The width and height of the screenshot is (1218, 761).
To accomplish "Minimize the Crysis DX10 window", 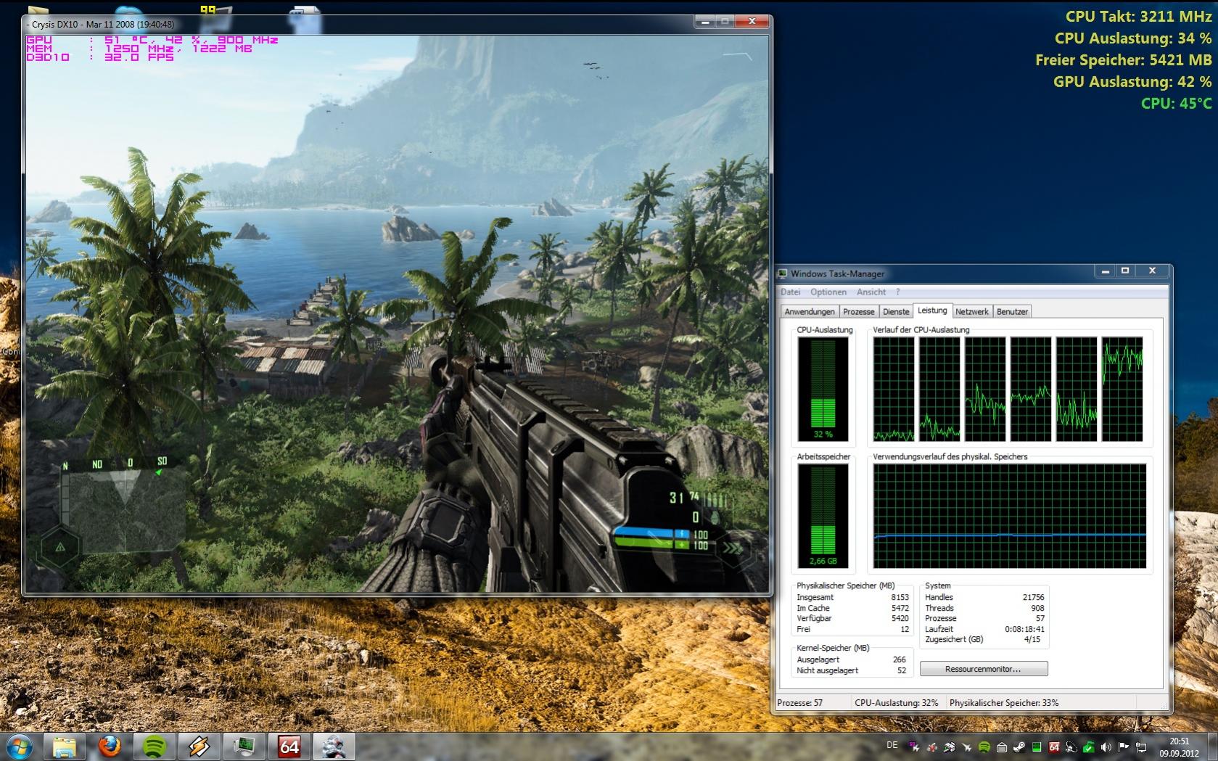I will pos(705,22).
